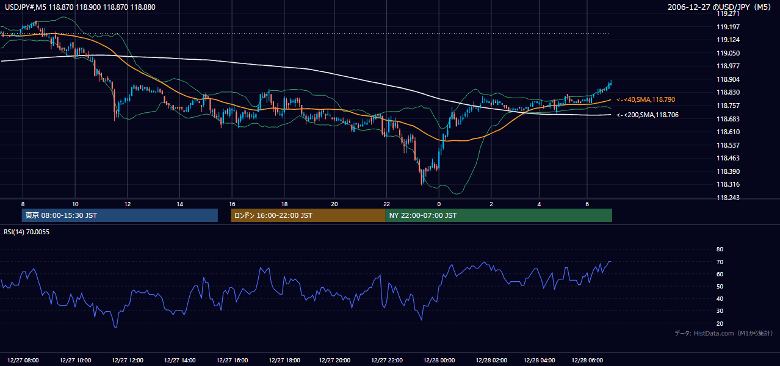Click the Tokyo 08:00-15:30 JST session bar
Image resolution: width=780 pixels, height=366 pixels.
click(120, 215)
